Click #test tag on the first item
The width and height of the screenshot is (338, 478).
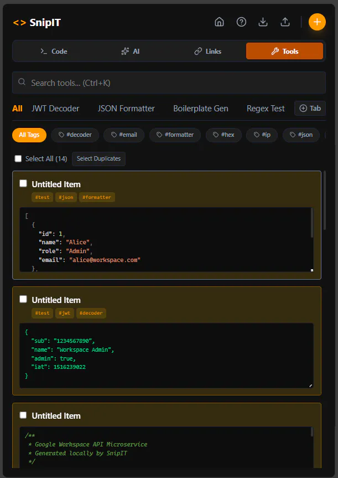point(43,197)
